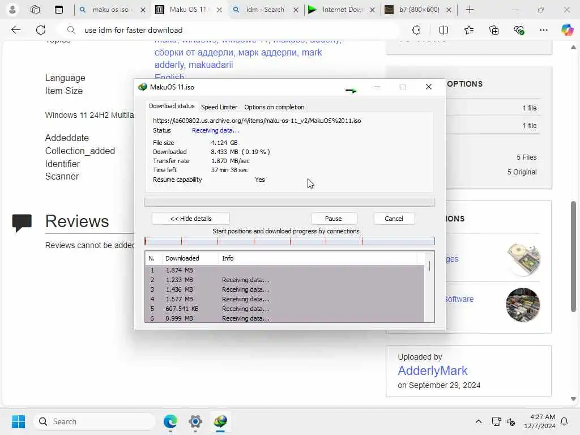
Task: Open the tab actions menu icon
Action: 59,10
